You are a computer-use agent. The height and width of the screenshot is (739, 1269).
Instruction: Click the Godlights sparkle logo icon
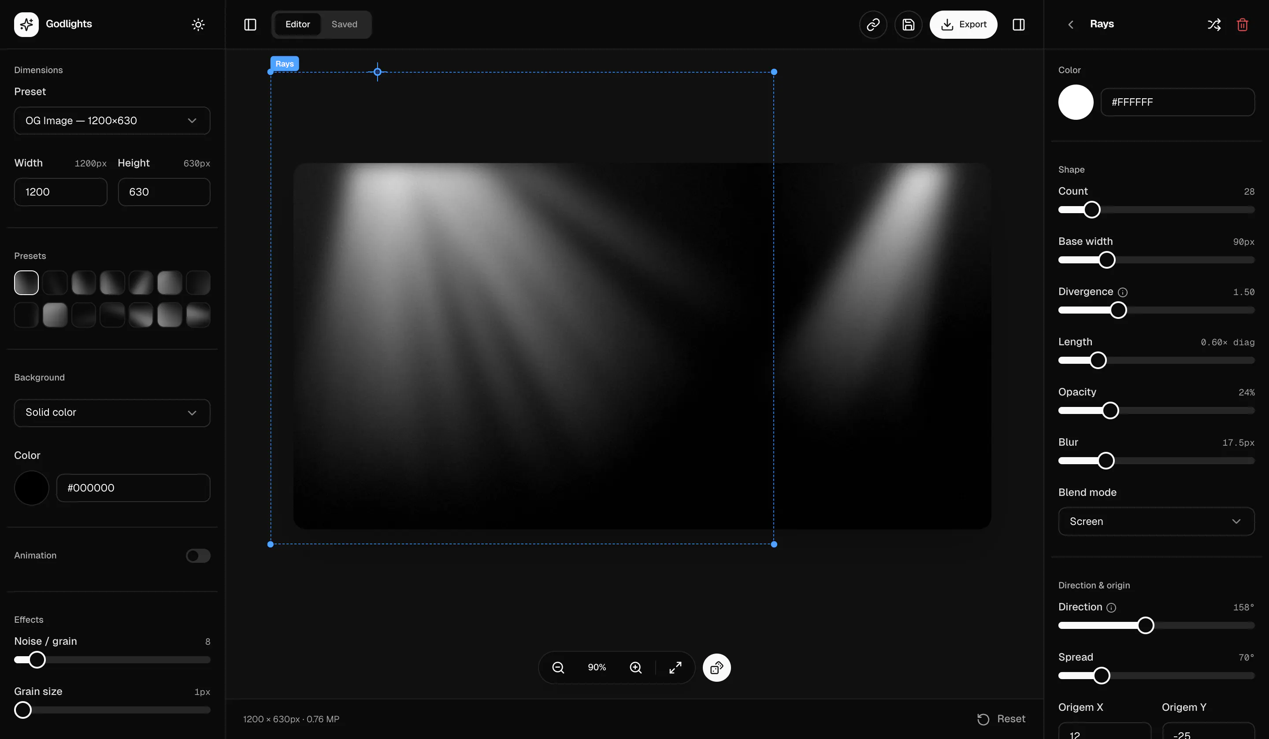(x=26, y=24)
